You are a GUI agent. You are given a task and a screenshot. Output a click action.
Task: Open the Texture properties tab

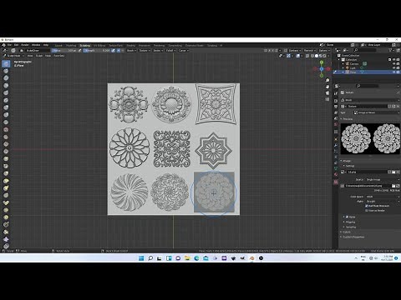point(336,182)
